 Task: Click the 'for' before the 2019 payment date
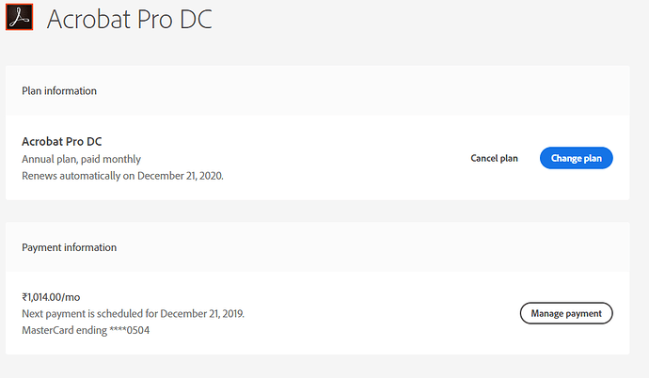150,313
